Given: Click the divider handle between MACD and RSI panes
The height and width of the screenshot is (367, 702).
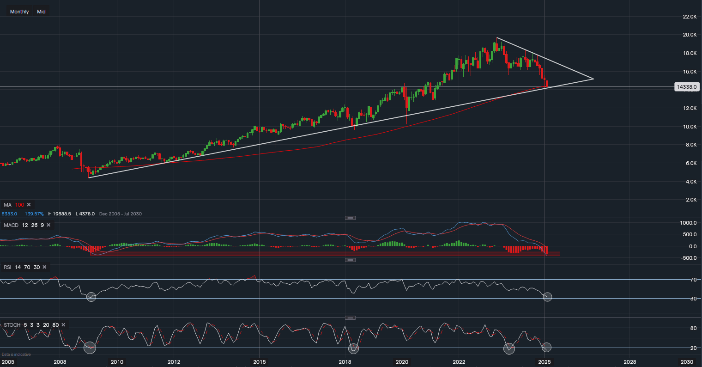Looking at the screenshot, I should pyautogui.click(x=351, y=260).
